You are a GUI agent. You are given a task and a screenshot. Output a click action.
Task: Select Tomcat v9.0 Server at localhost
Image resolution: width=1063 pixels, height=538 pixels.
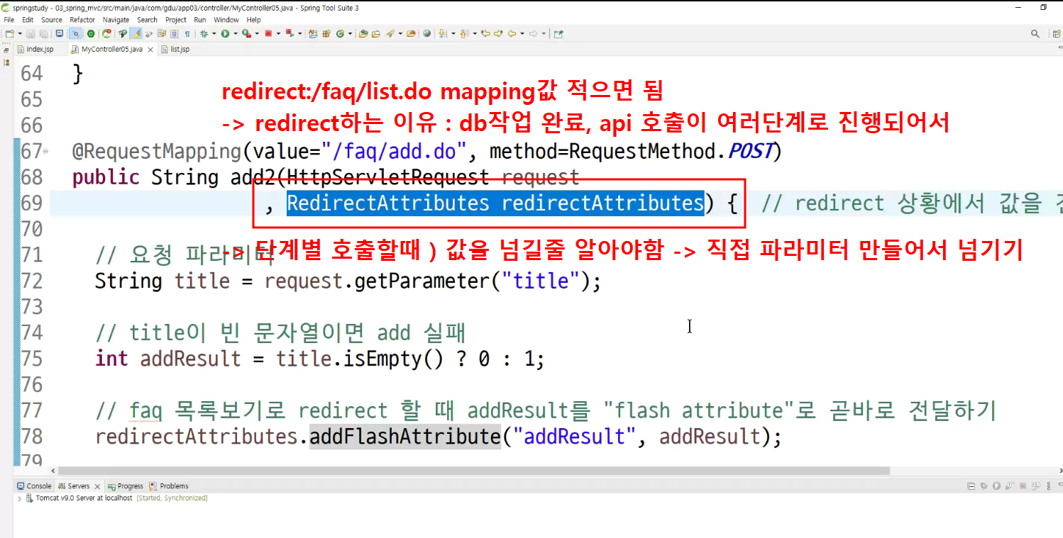click(84, 498)
